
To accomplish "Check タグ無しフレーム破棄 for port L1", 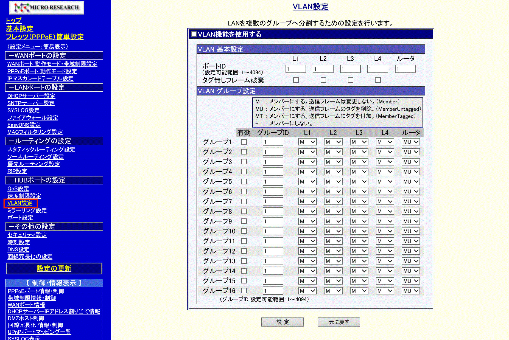I will click(x=296, y=80).
